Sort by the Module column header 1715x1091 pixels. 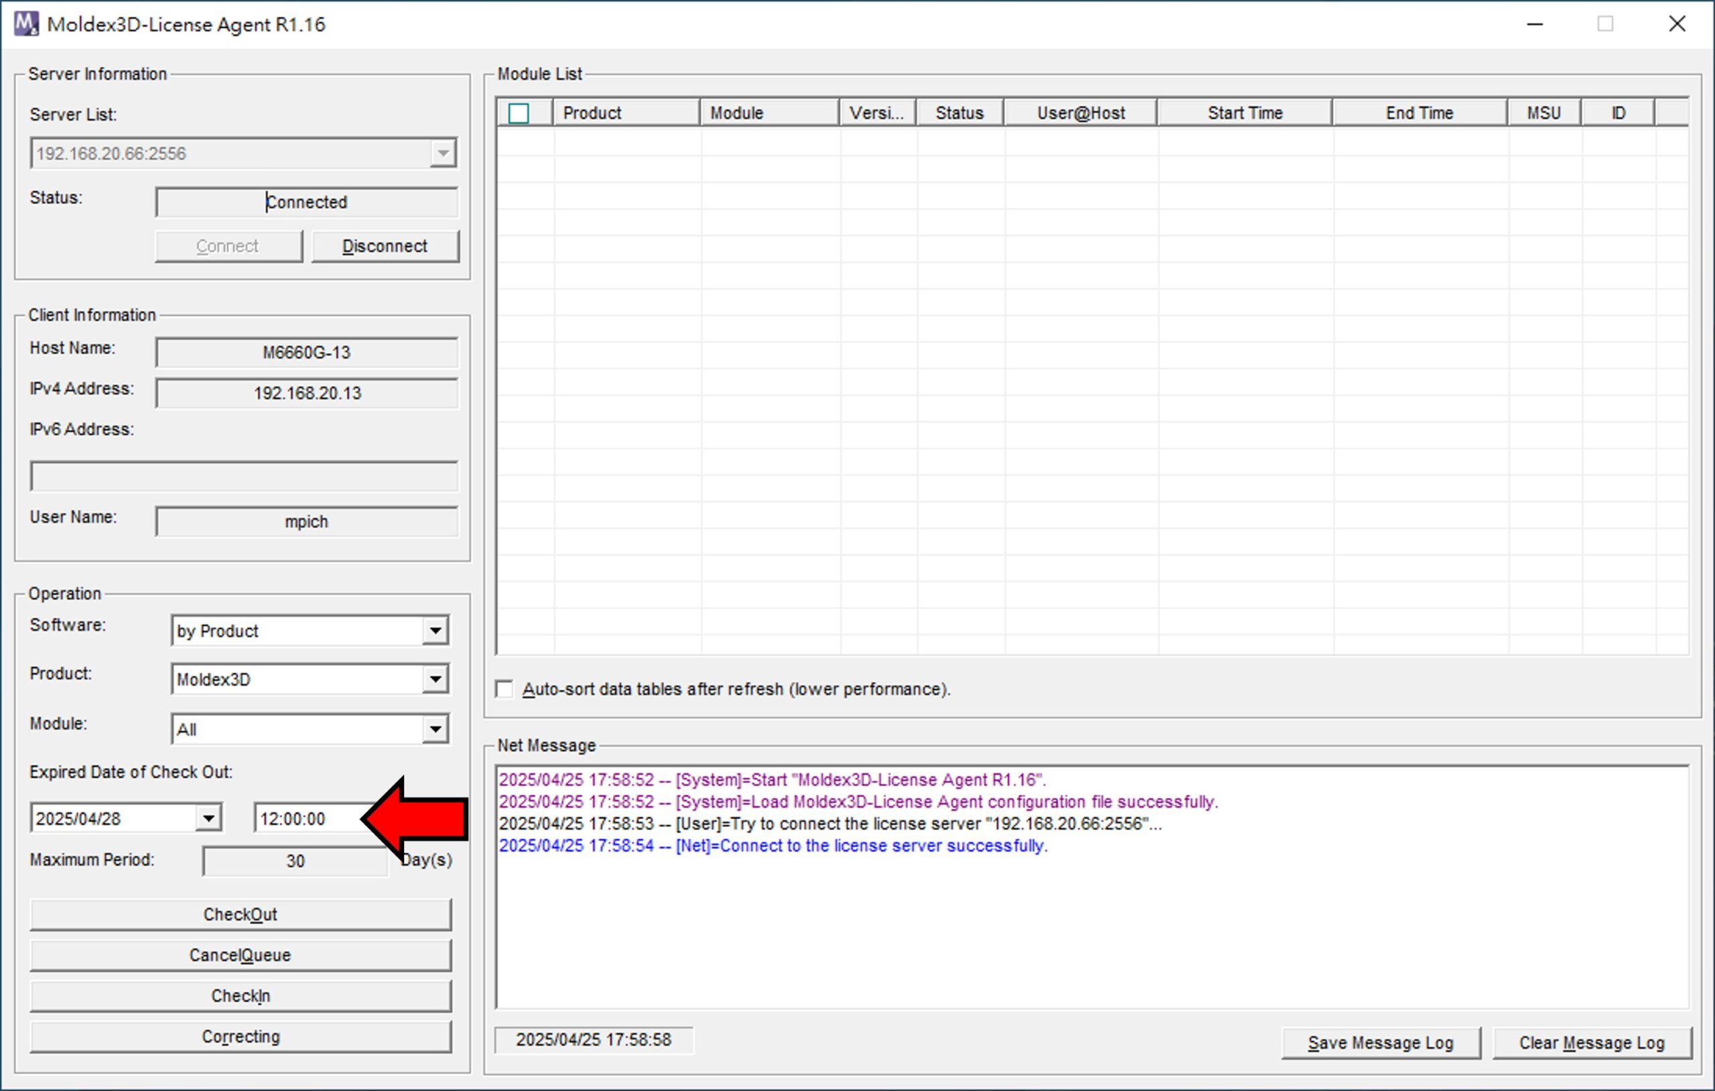tap(770, 113)
